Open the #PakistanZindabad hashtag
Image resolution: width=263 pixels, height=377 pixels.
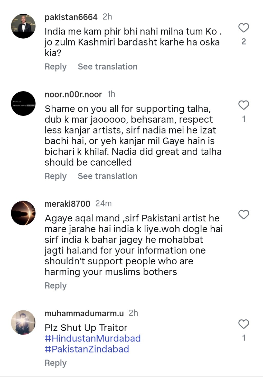point(87,349)
